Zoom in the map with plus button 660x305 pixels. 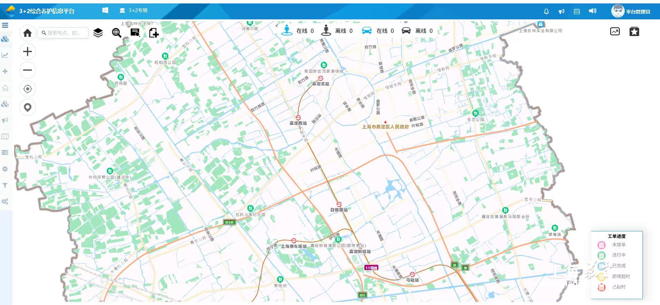coord(27,52)
